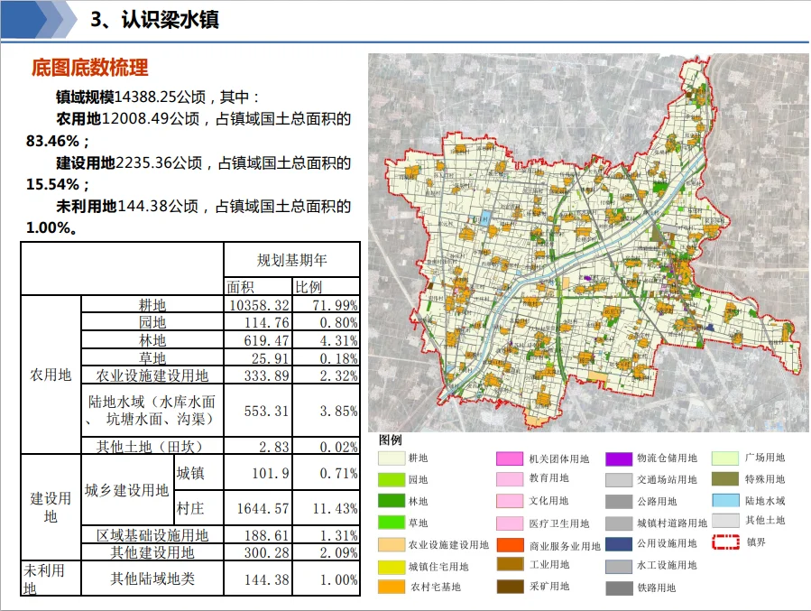This screenshot has width=811, height=611.
Task: Click the 规划基期年 table header cell
Action: coord(291,260)
